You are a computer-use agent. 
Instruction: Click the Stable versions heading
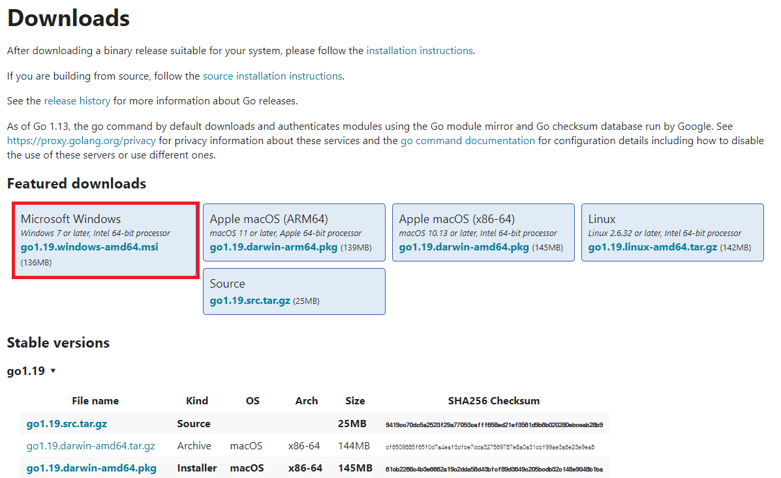click(x=58, y=342)
